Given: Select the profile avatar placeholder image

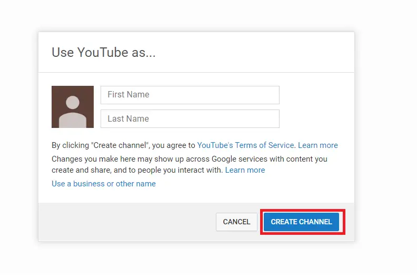Looking at the screenshot, I should point(73,107).
